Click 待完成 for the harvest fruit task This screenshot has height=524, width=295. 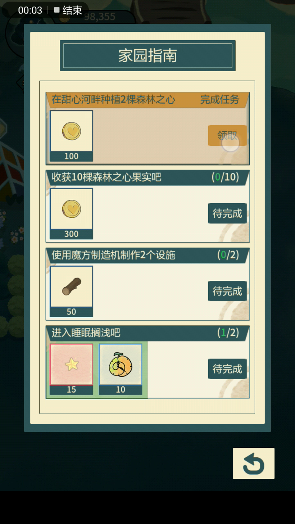[227, 213]
